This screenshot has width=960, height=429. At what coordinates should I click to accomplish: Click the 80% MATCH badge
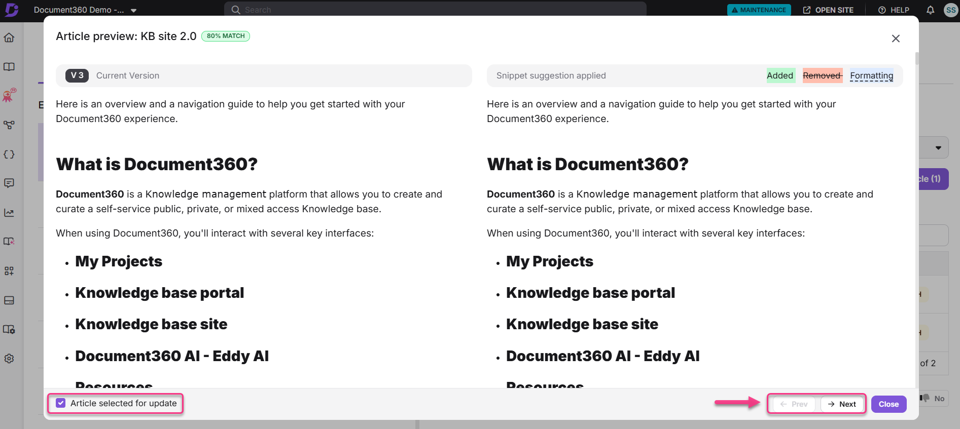(226, 36)
